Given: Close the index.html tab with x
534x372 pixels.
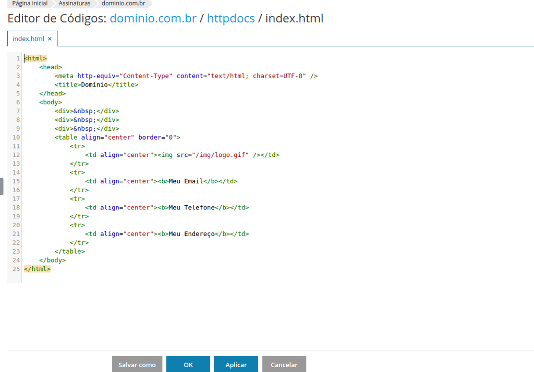Looking at the screenshot, I should (50, 39).
